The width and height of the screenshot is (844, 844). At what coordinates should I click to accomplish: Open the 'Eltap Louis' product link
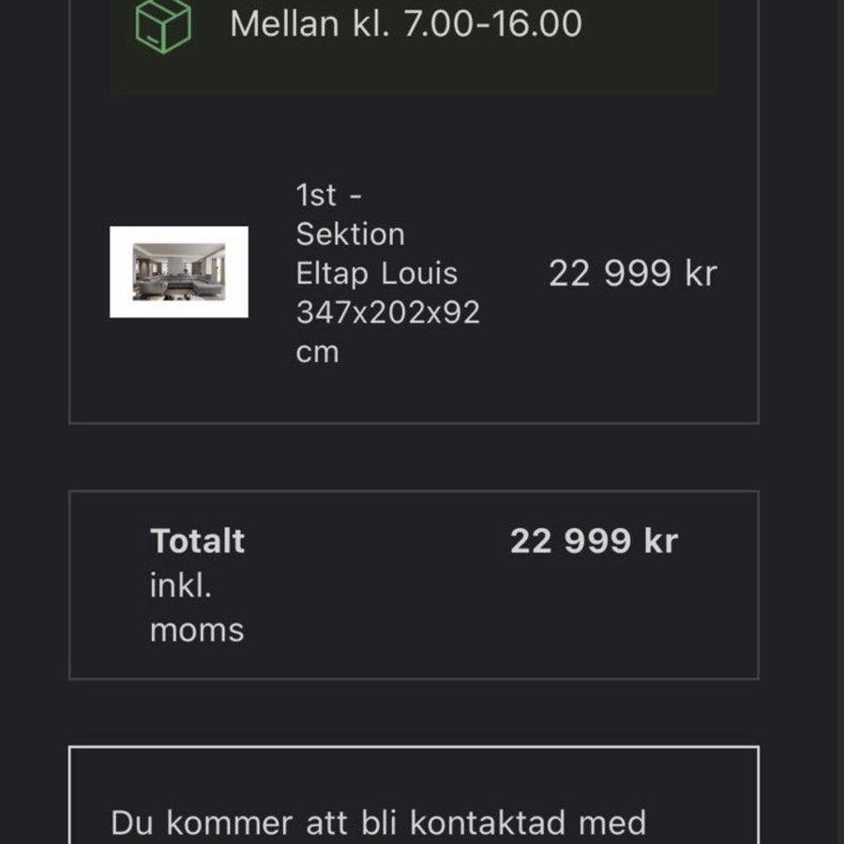[x=376, y=274]
